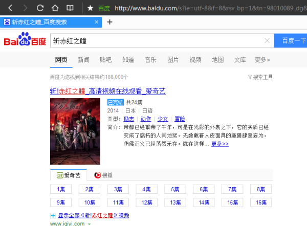Close the 斩赤红之瞳_百度搜索 tab
This screenshot has height=226, width=307.
(96, 22)
